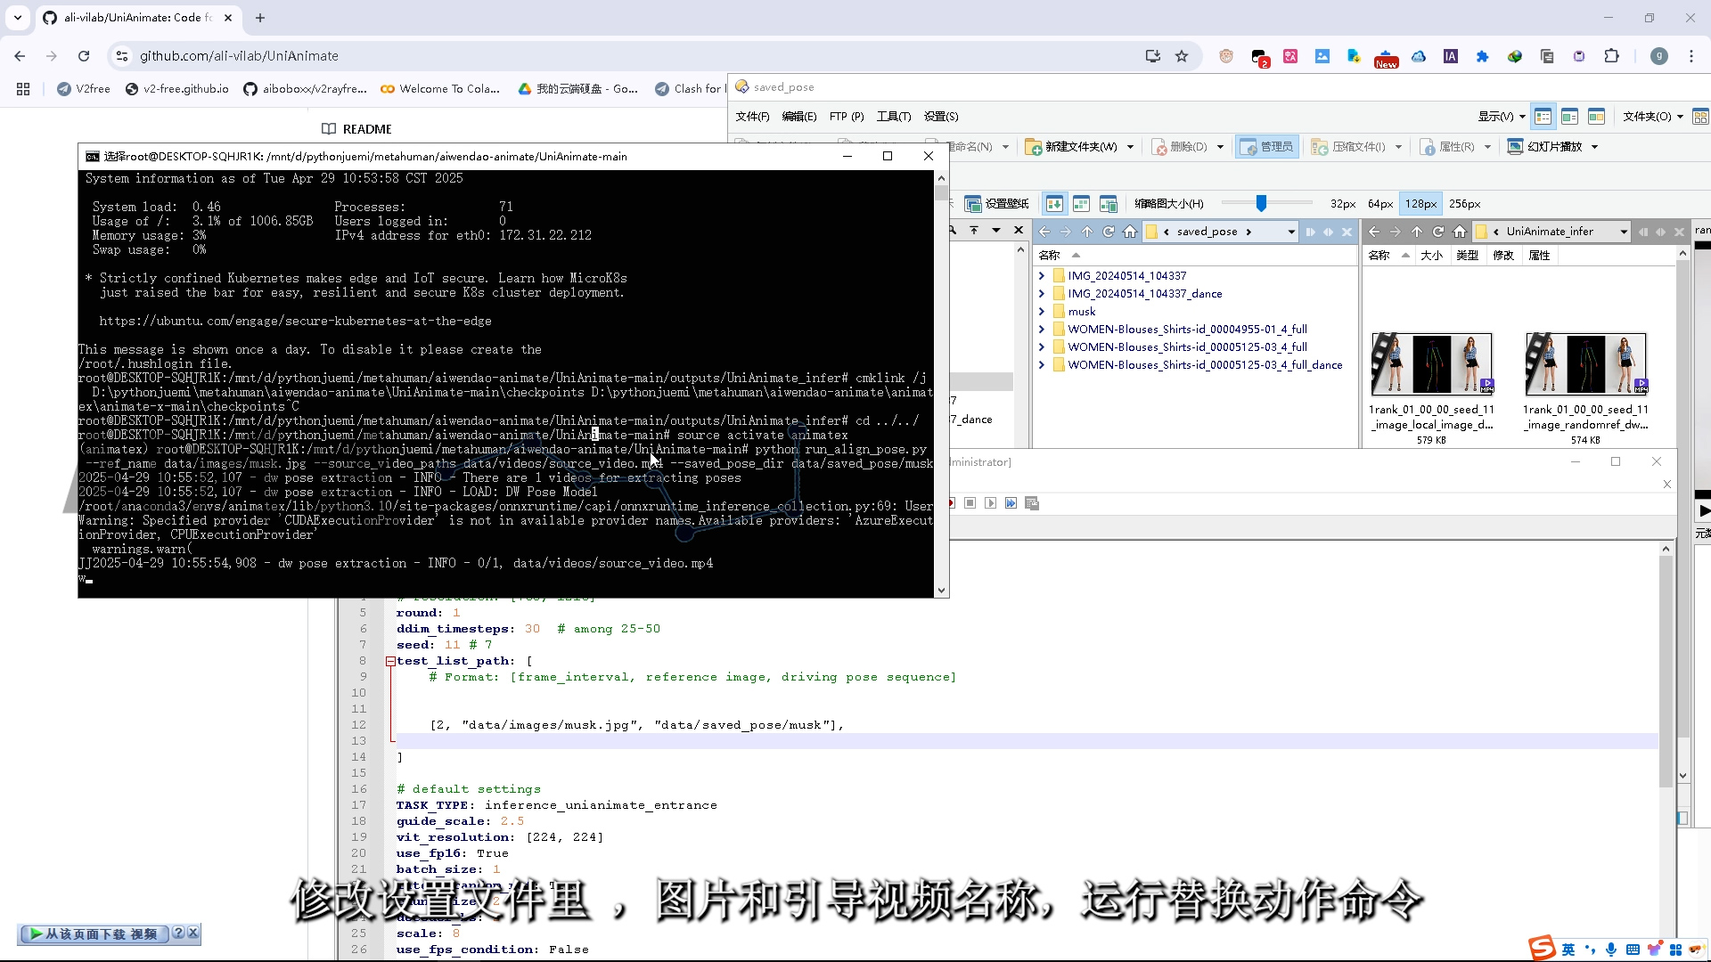The height and width of the screenshot is (962, 1711).
Task: Open the 工具(T) menu
Action: click(x=893, y=117)
